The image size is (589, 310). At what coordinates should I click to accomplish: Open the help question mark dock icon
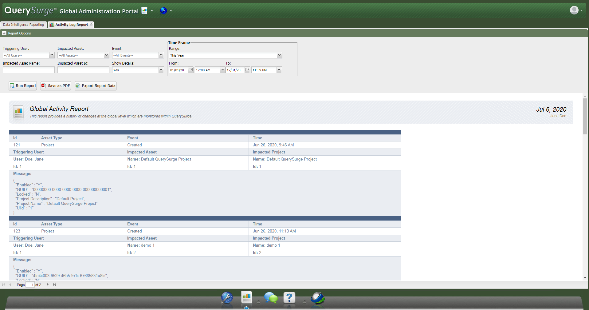point(289,298)
